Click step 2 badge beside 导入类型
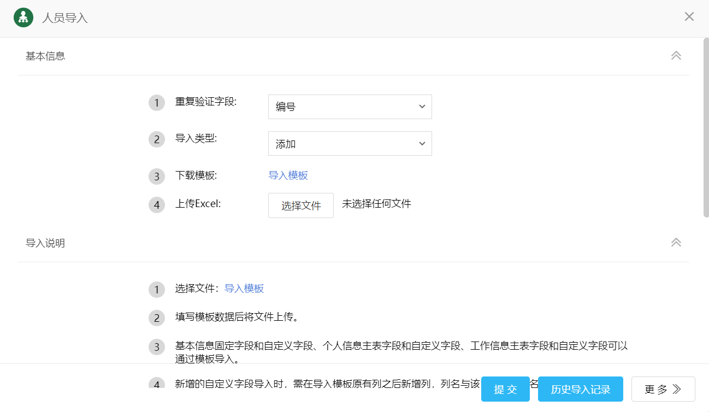The image size is (709, 412). coord(157,139)
